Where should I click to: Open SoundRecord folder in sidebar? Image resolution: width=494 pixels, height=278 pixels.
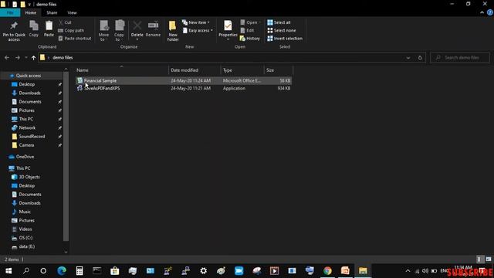pos(32,137)
